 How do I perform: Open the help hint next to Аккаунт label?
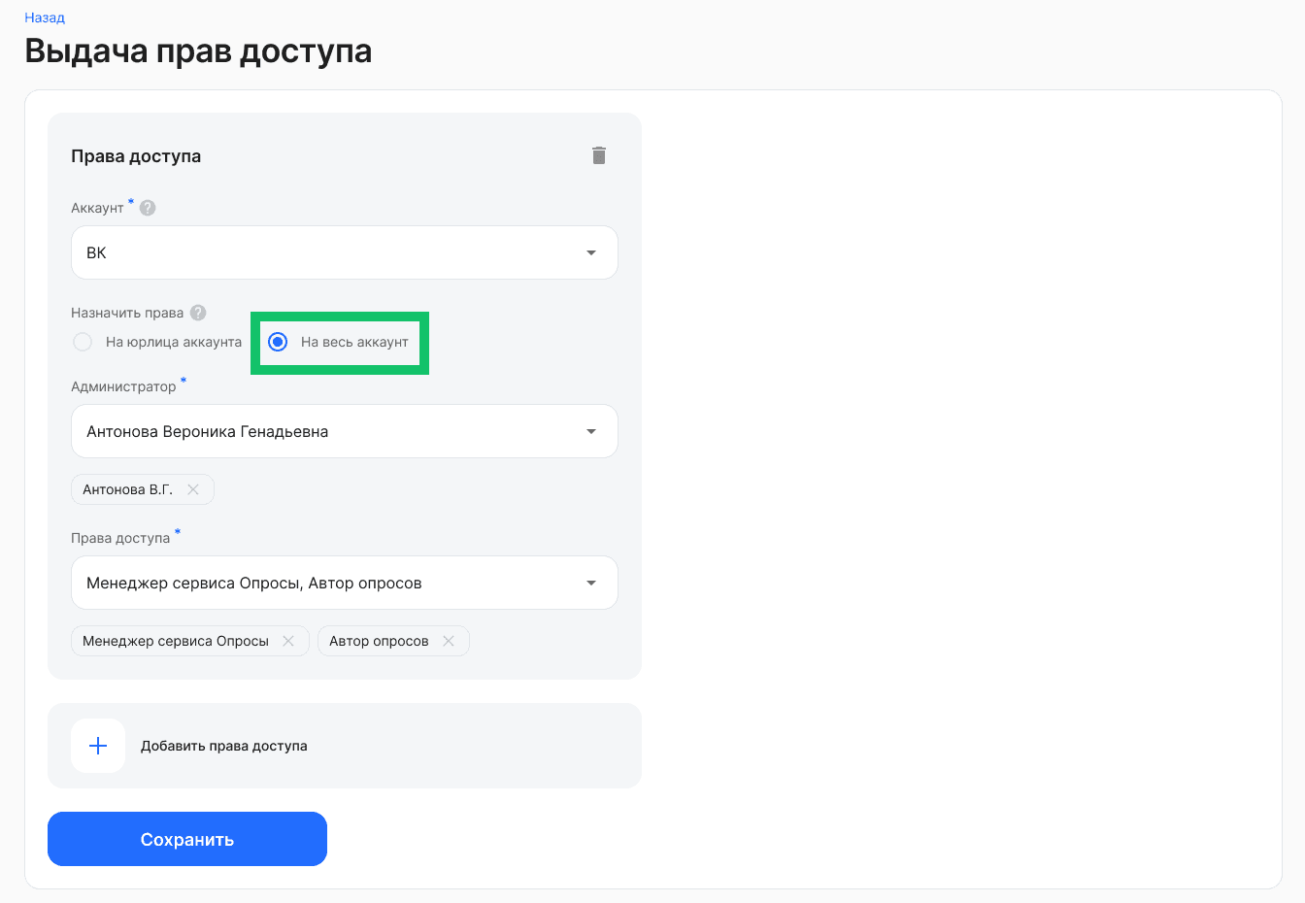pos(147,207)
